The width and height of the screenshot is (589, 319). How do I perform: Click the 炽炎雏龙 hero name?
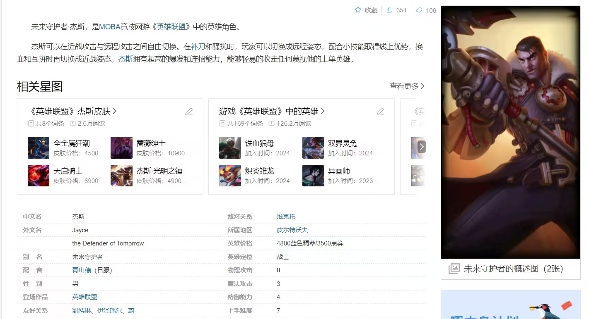(259, 171)
